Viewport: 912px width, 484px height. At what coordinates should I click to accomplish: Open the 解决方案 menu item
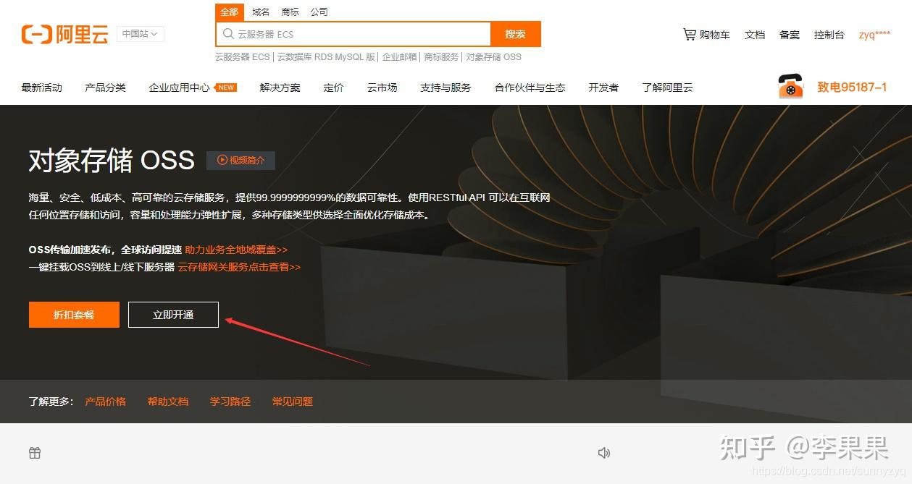click(279, 87)
